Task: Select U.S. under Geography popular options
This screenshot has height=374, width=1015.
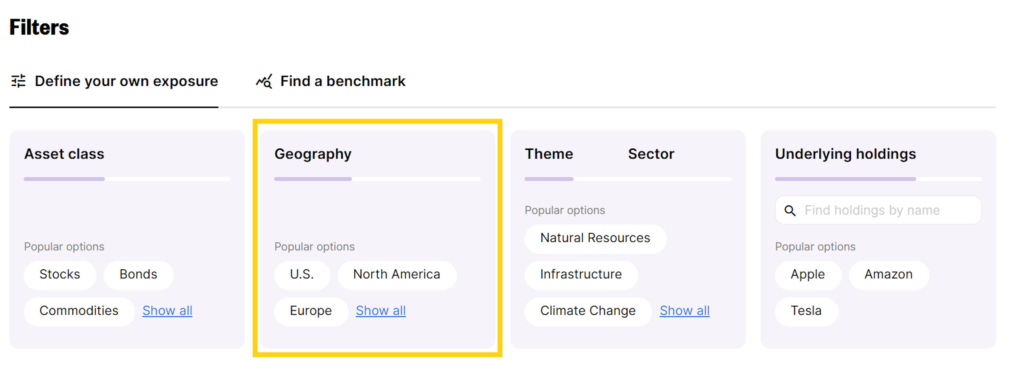Action: tap(302, 275)
